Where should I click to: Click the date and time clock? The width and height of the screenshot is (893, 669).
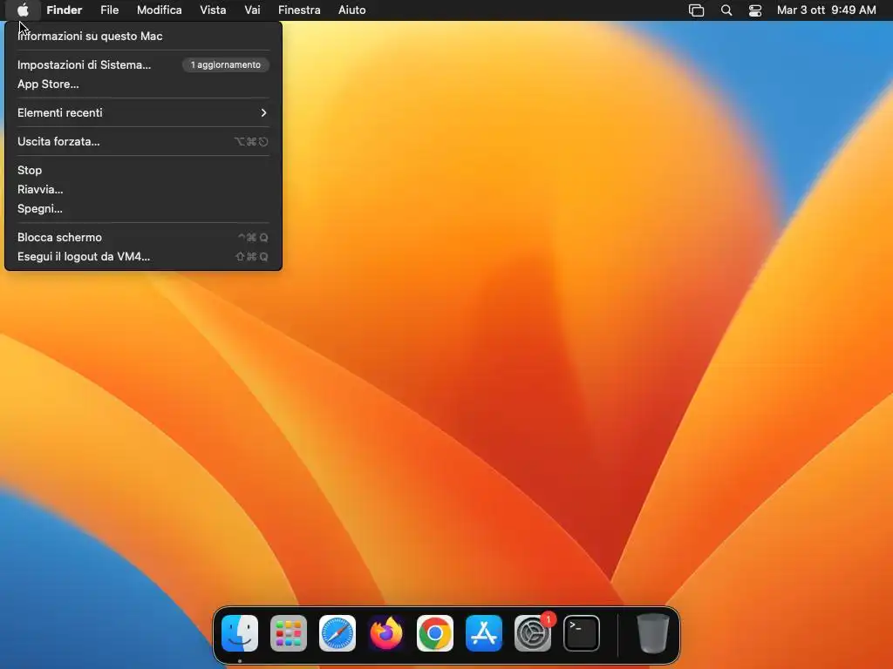coord(827,10)
